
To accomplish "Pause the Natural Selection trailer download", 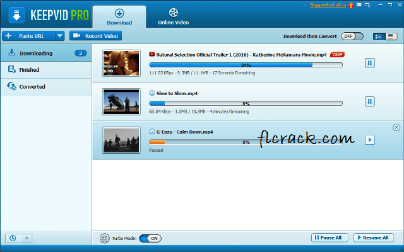I will click(x=369, y=63).
